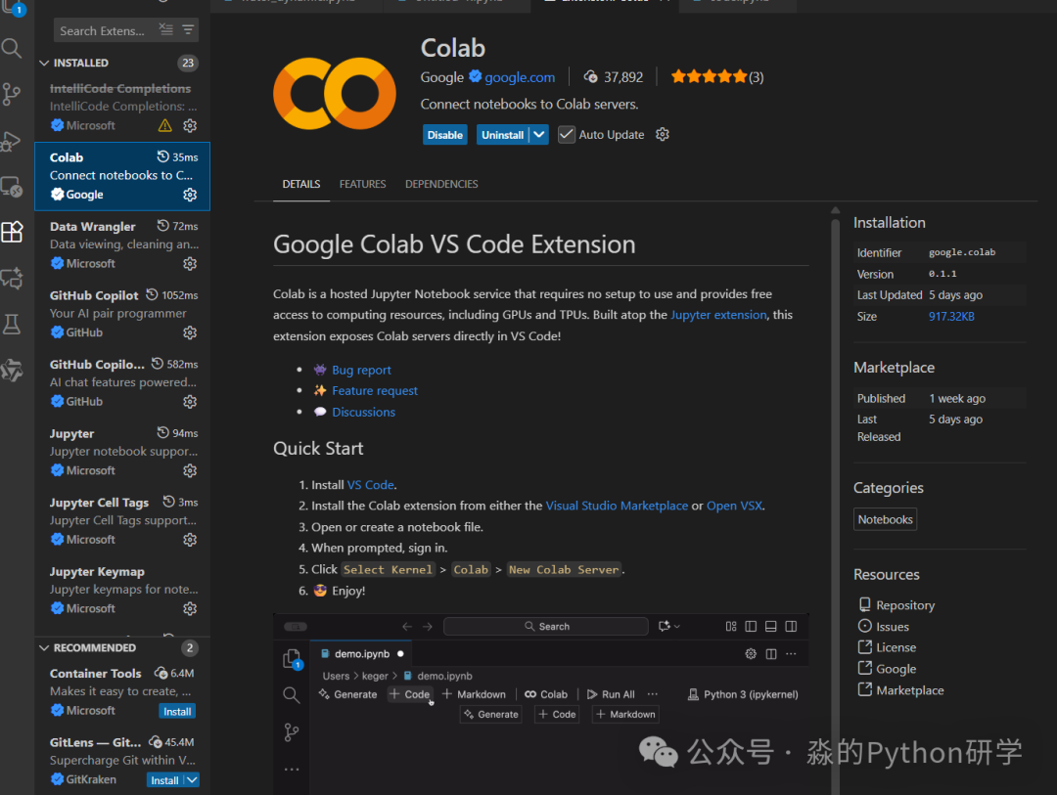Image resolution: width=1057 pixels, height=795 pixels.
Task: Open Source Control view in activity bar
Action: click(x=12, y=94)
